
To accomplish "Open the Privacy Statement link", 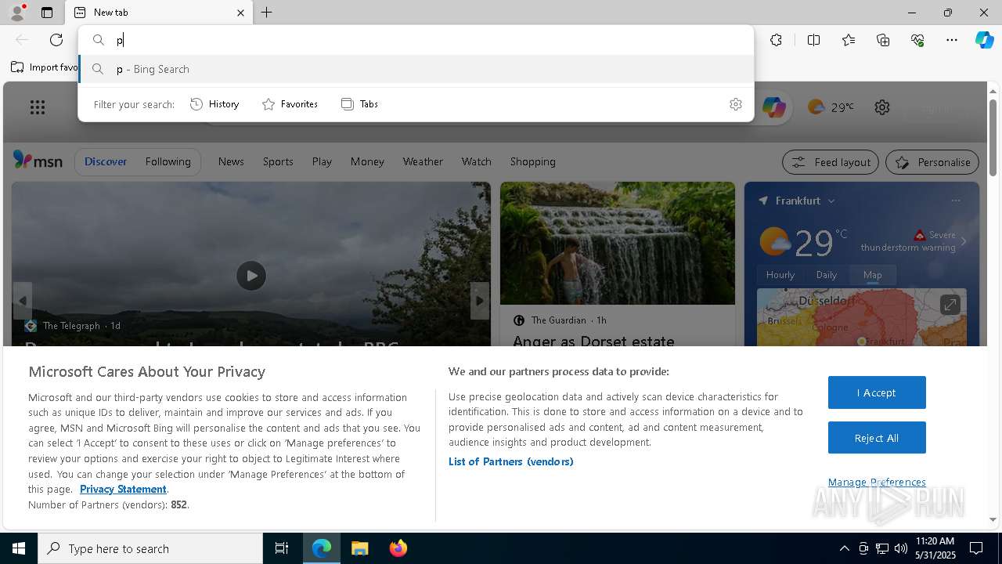I will click(x=123, y=489).
